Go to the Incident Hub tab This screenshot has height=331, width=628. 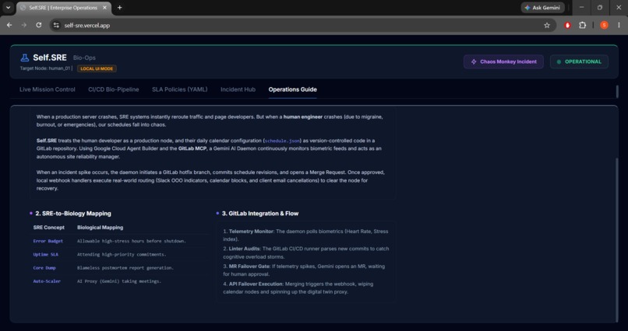point(238,89)
